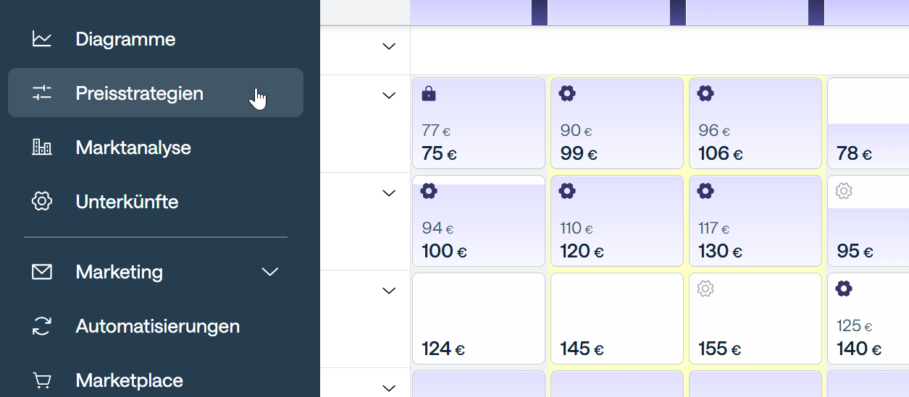909x397 pixels.
Task: Go to Marktanalyse in the sidebar
Action: pyautogui.click(x=133, y=148)
